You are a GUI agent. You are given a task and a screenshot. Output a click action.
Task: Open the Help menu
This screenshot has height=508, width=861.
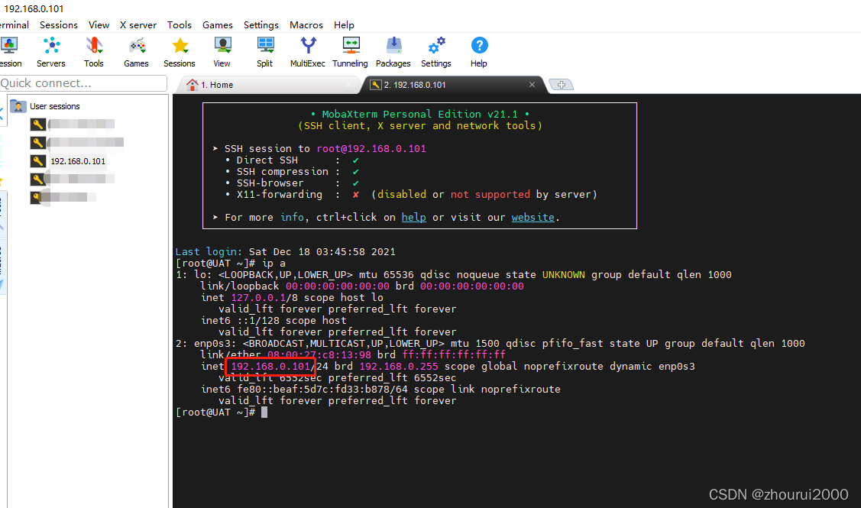pos(345,24)
